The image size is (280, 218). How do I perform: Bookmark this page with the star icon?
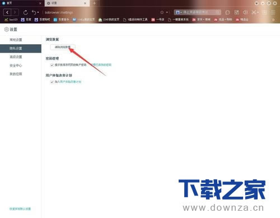(x=162, y=12)
